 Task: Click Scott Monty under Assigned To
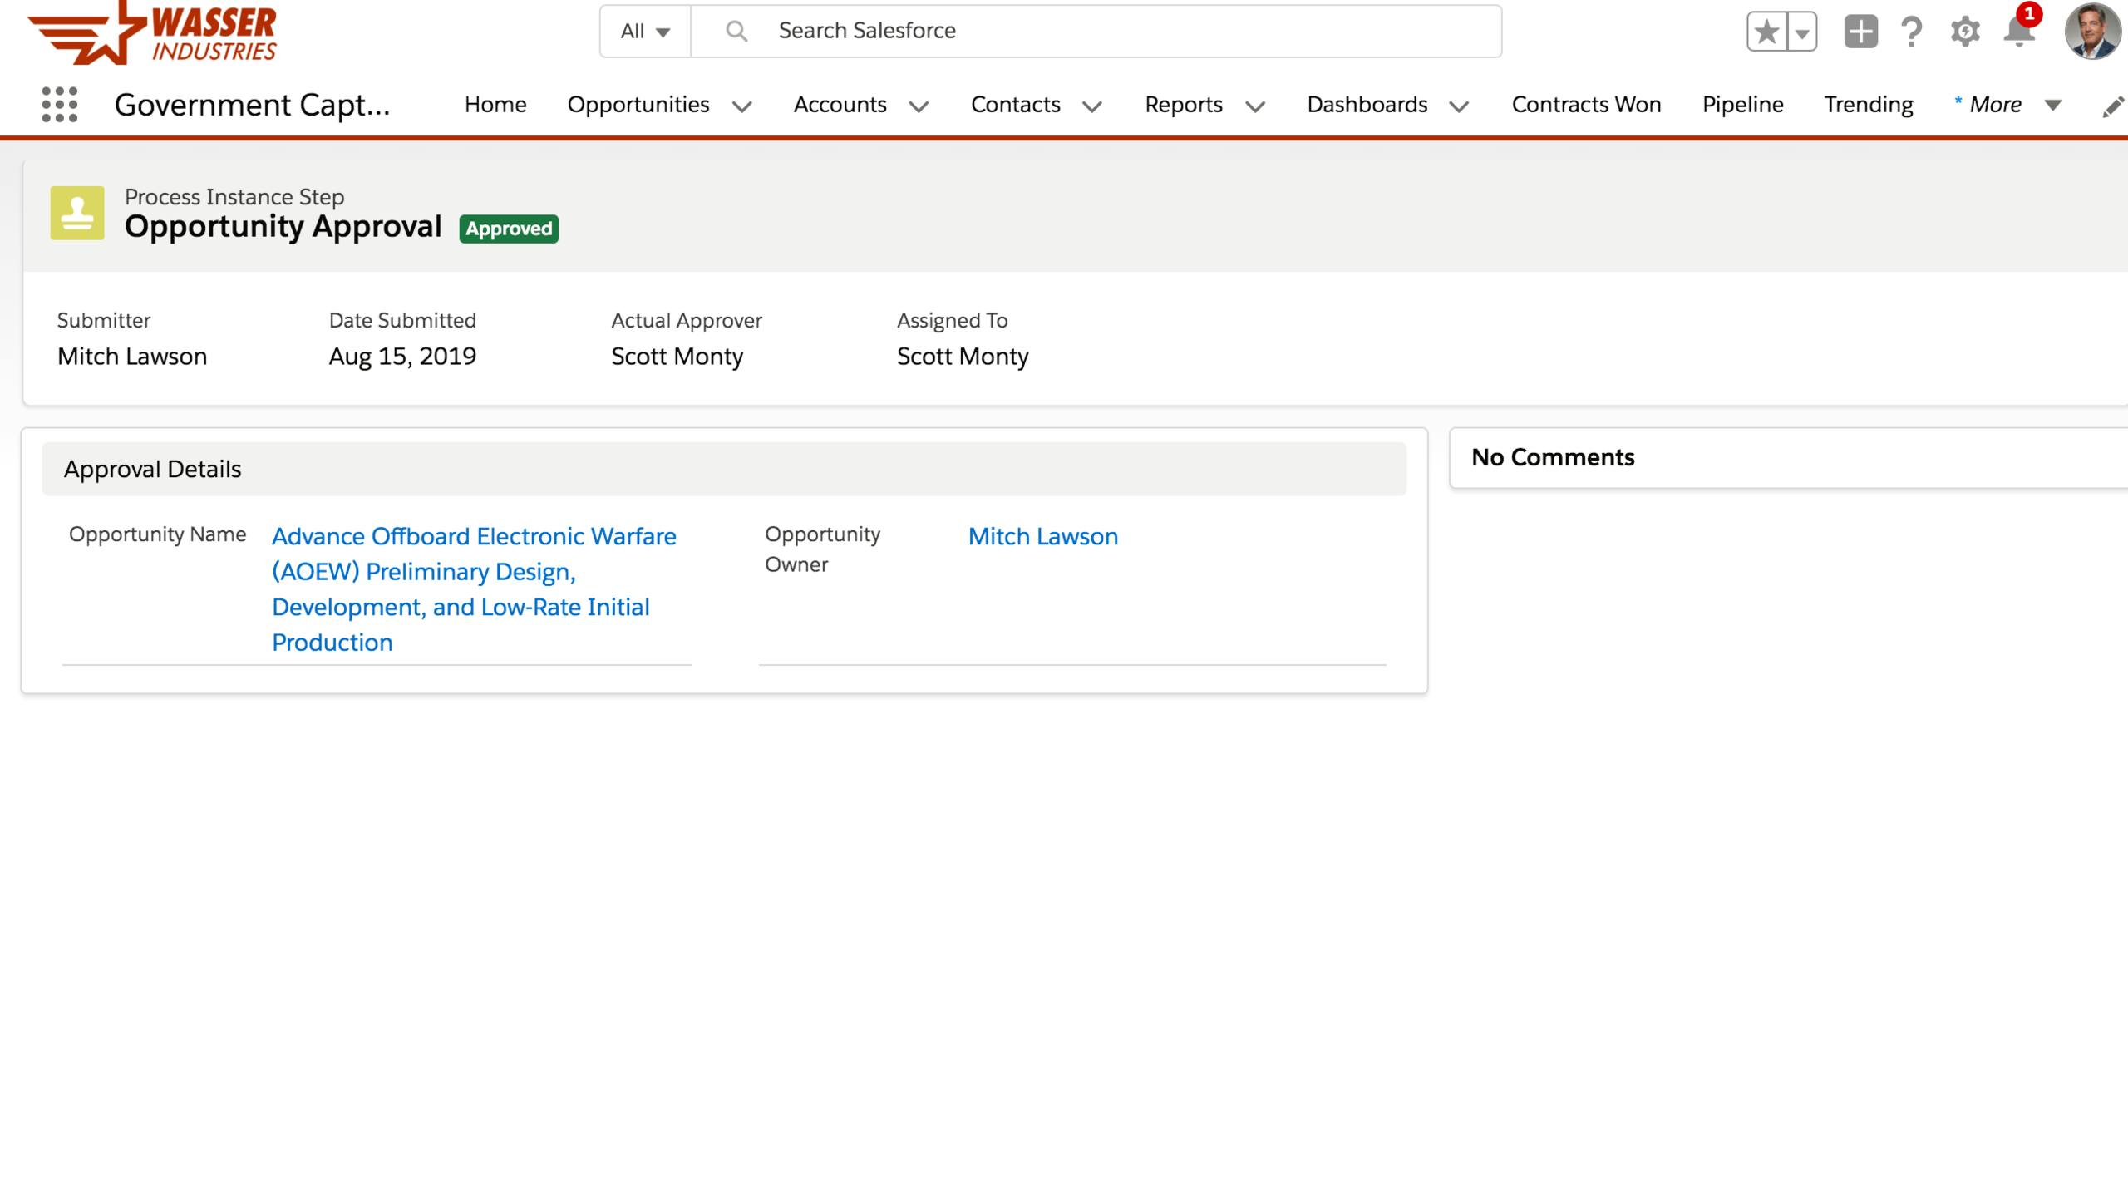tap(963, 356)
